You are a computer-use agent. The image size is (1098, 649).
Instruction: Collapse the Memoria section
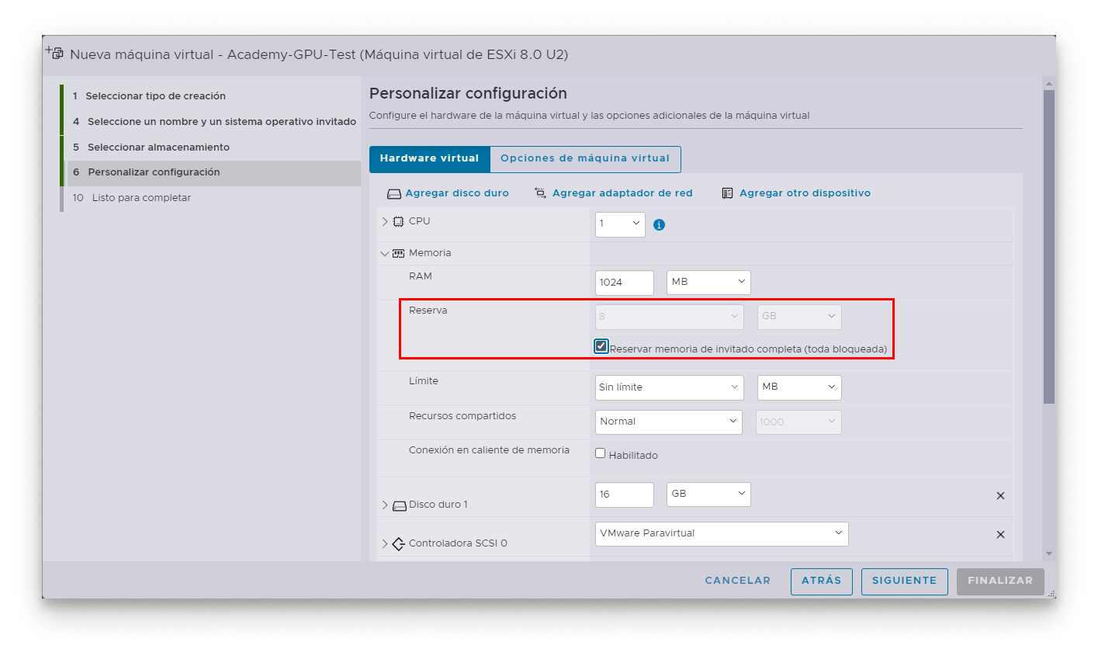[385, 253]
